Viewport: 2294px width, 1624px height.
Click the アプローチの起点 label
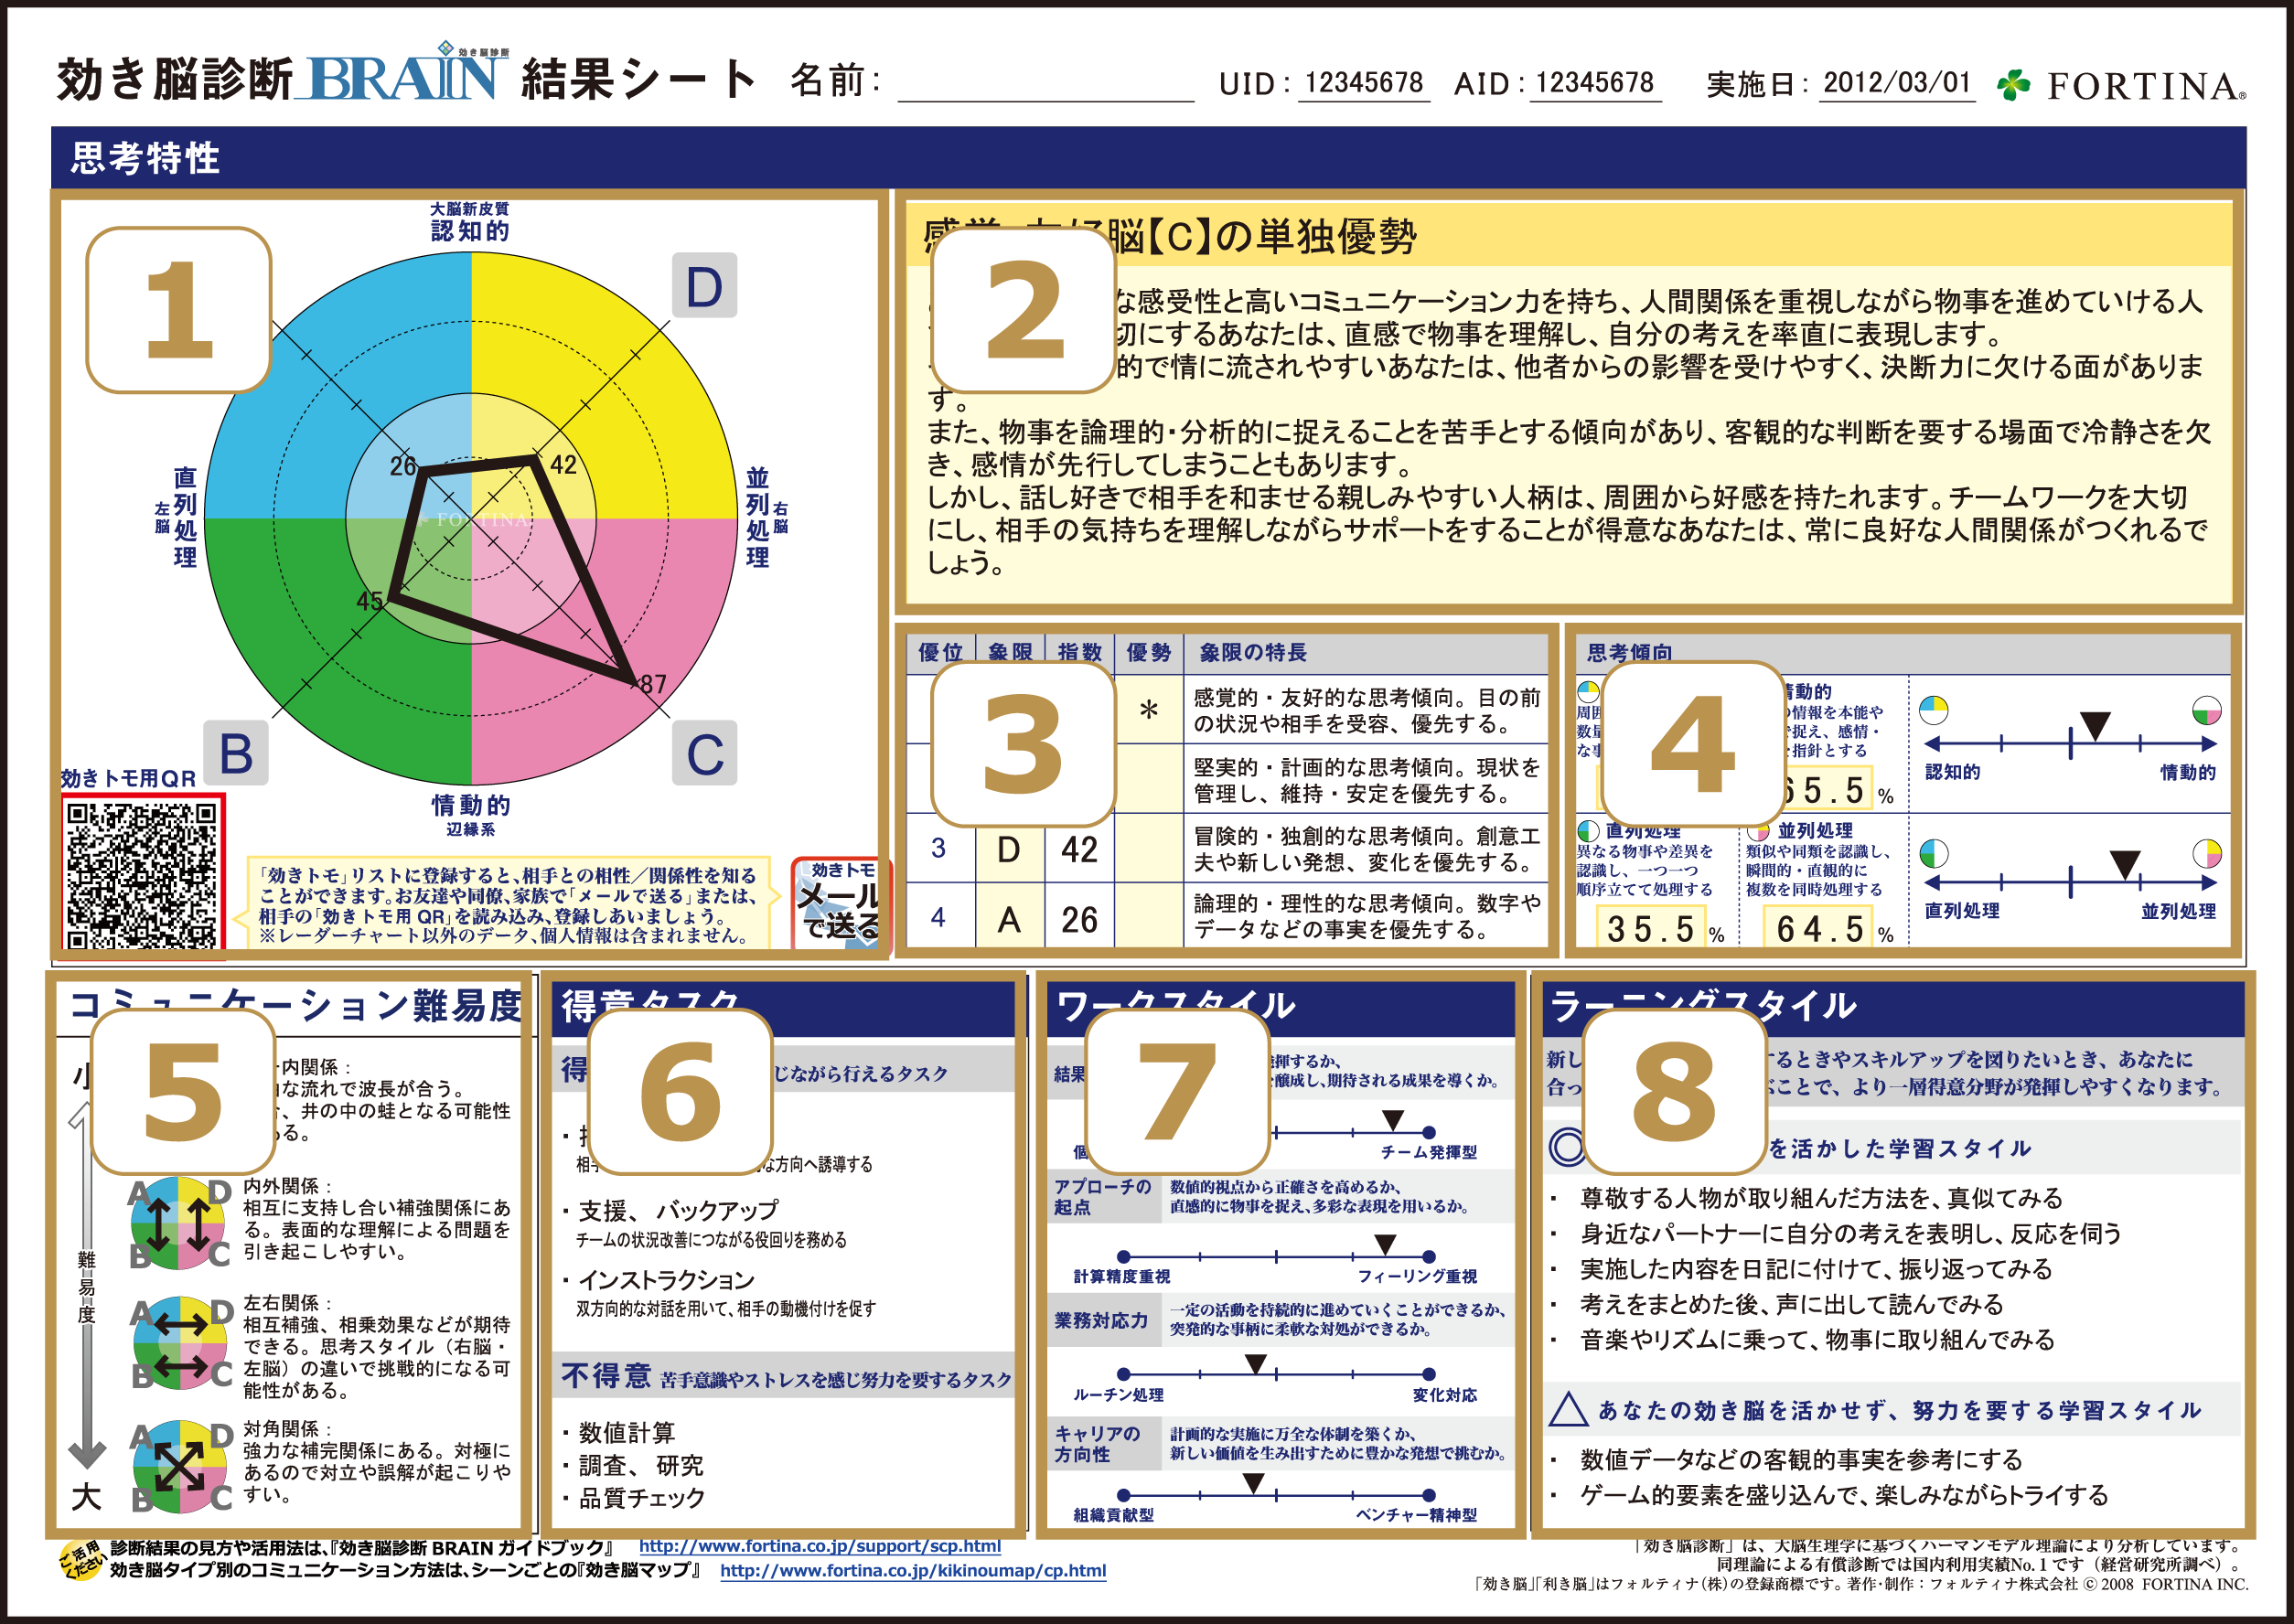[x=1102, y=1196]
